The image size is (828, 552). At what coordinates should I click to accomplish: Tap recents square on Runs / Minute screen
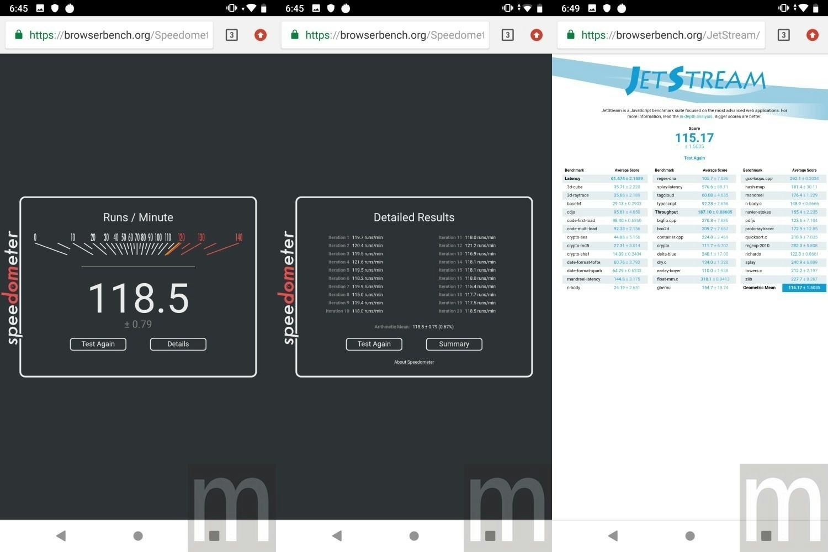215,535
